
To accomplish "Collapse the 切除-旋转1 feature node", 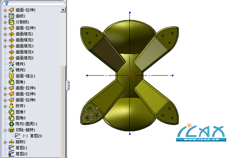I will 5,130.
